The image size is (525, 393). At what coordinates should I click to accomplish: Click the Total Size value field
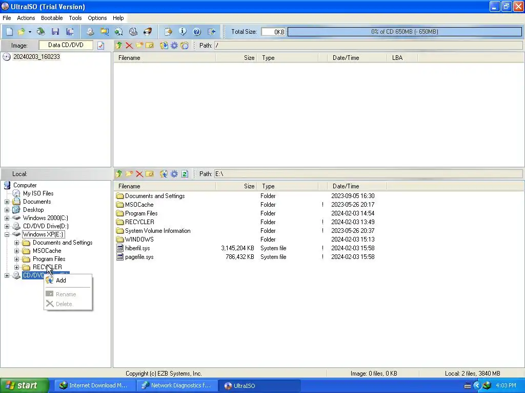coord(274,32)
